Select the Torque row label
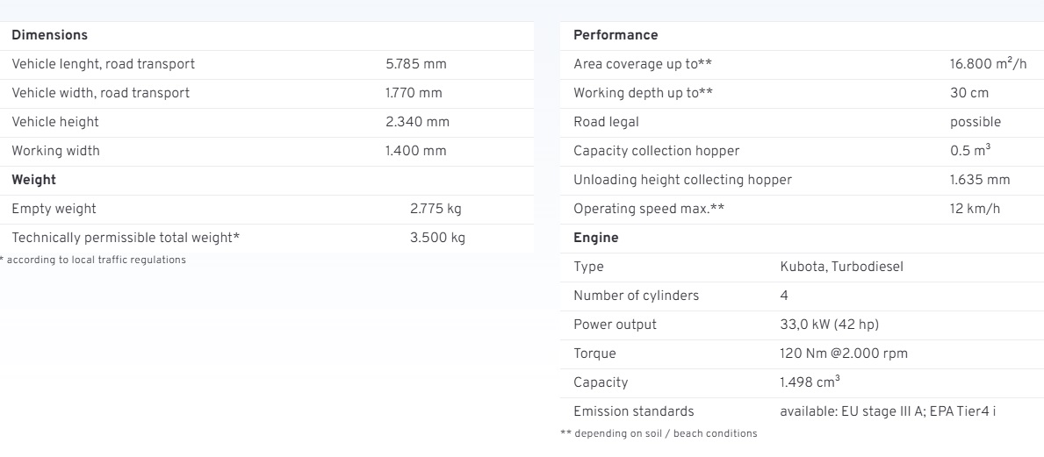The image size is (1044, 457). pos(594,353)
